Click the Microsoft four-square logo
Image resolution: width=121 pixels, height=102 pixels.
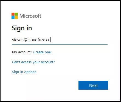pyautogui.click(x=15, y=16)
